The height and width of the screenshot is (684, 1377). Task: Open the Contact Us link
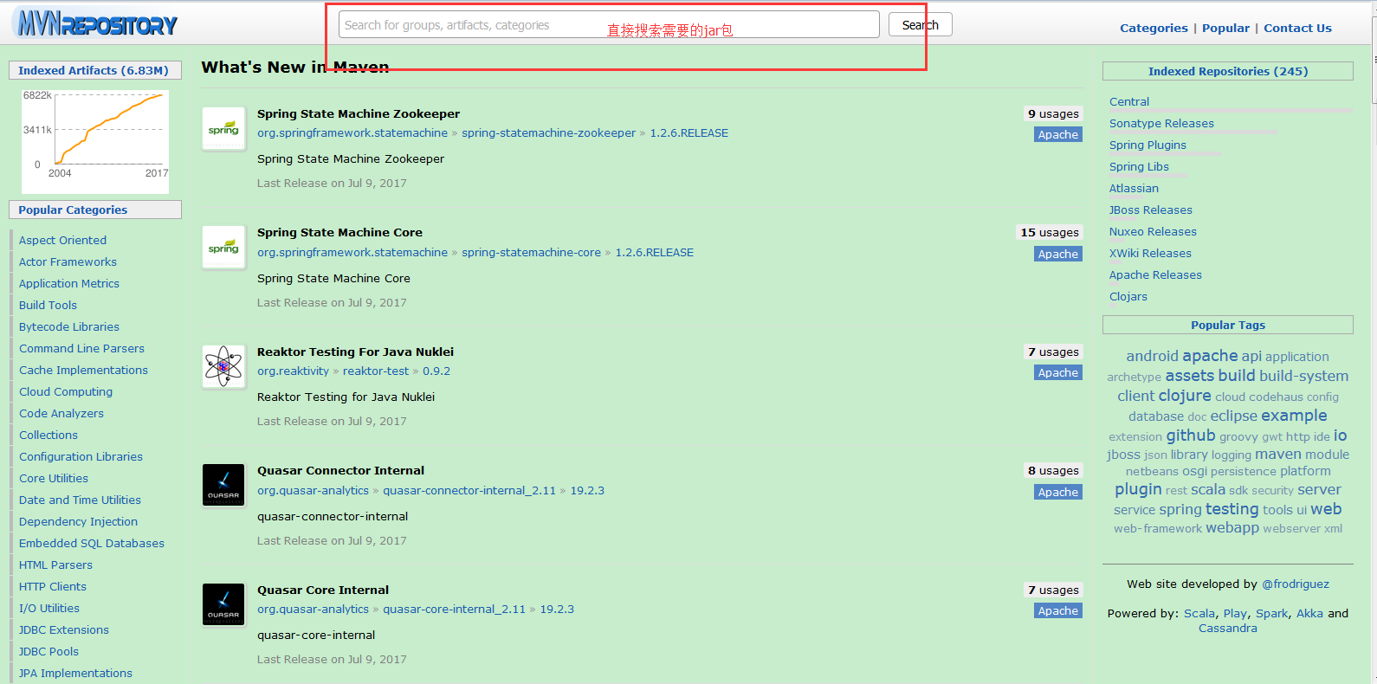pos(1297,28)
